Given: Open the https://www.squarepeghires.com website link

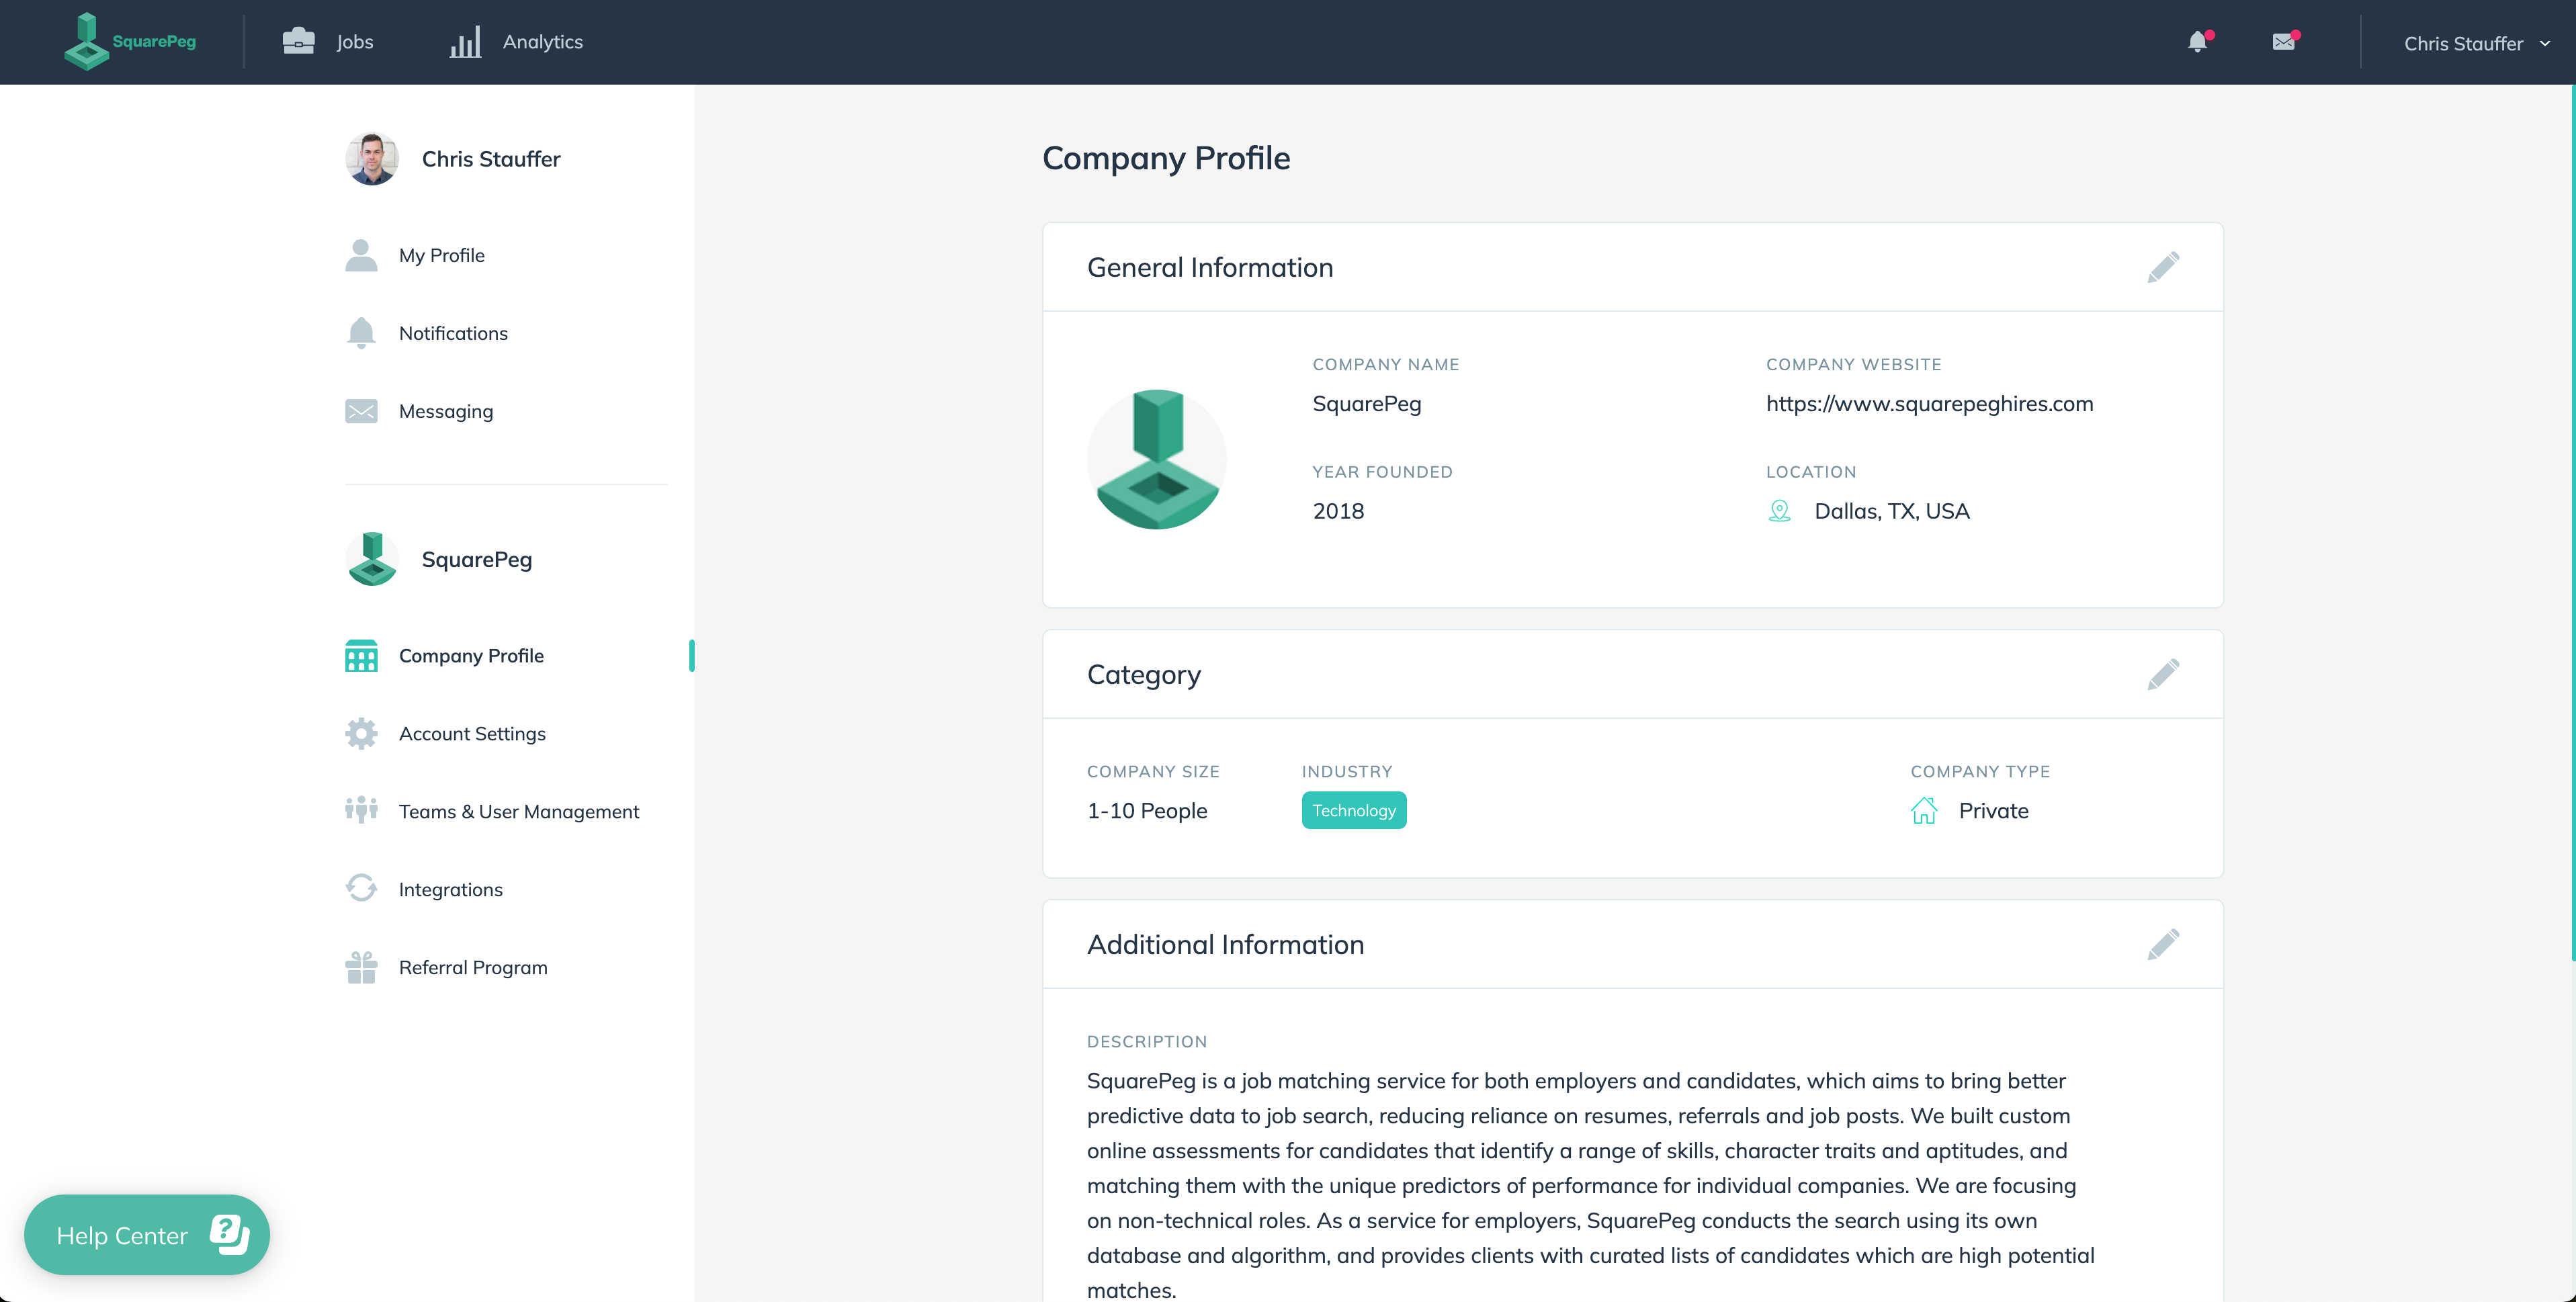Looking at the screenshot, I should (1929, 404).
